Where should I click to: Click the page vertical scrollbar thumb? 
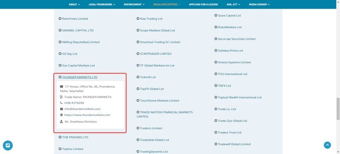click(338, 108)
